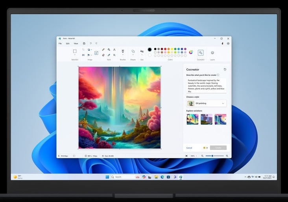This screenshot has height=202, width=288.
Task: Open the Cocreator panel button
Action: point(201,53)
